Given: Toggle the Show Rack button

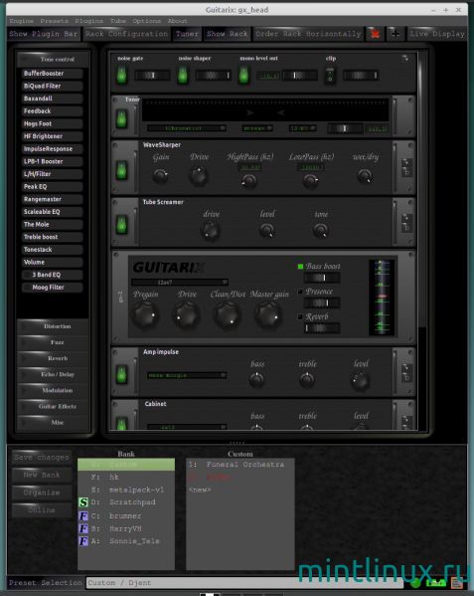Looking at the screenshot, I should point(227,34).
